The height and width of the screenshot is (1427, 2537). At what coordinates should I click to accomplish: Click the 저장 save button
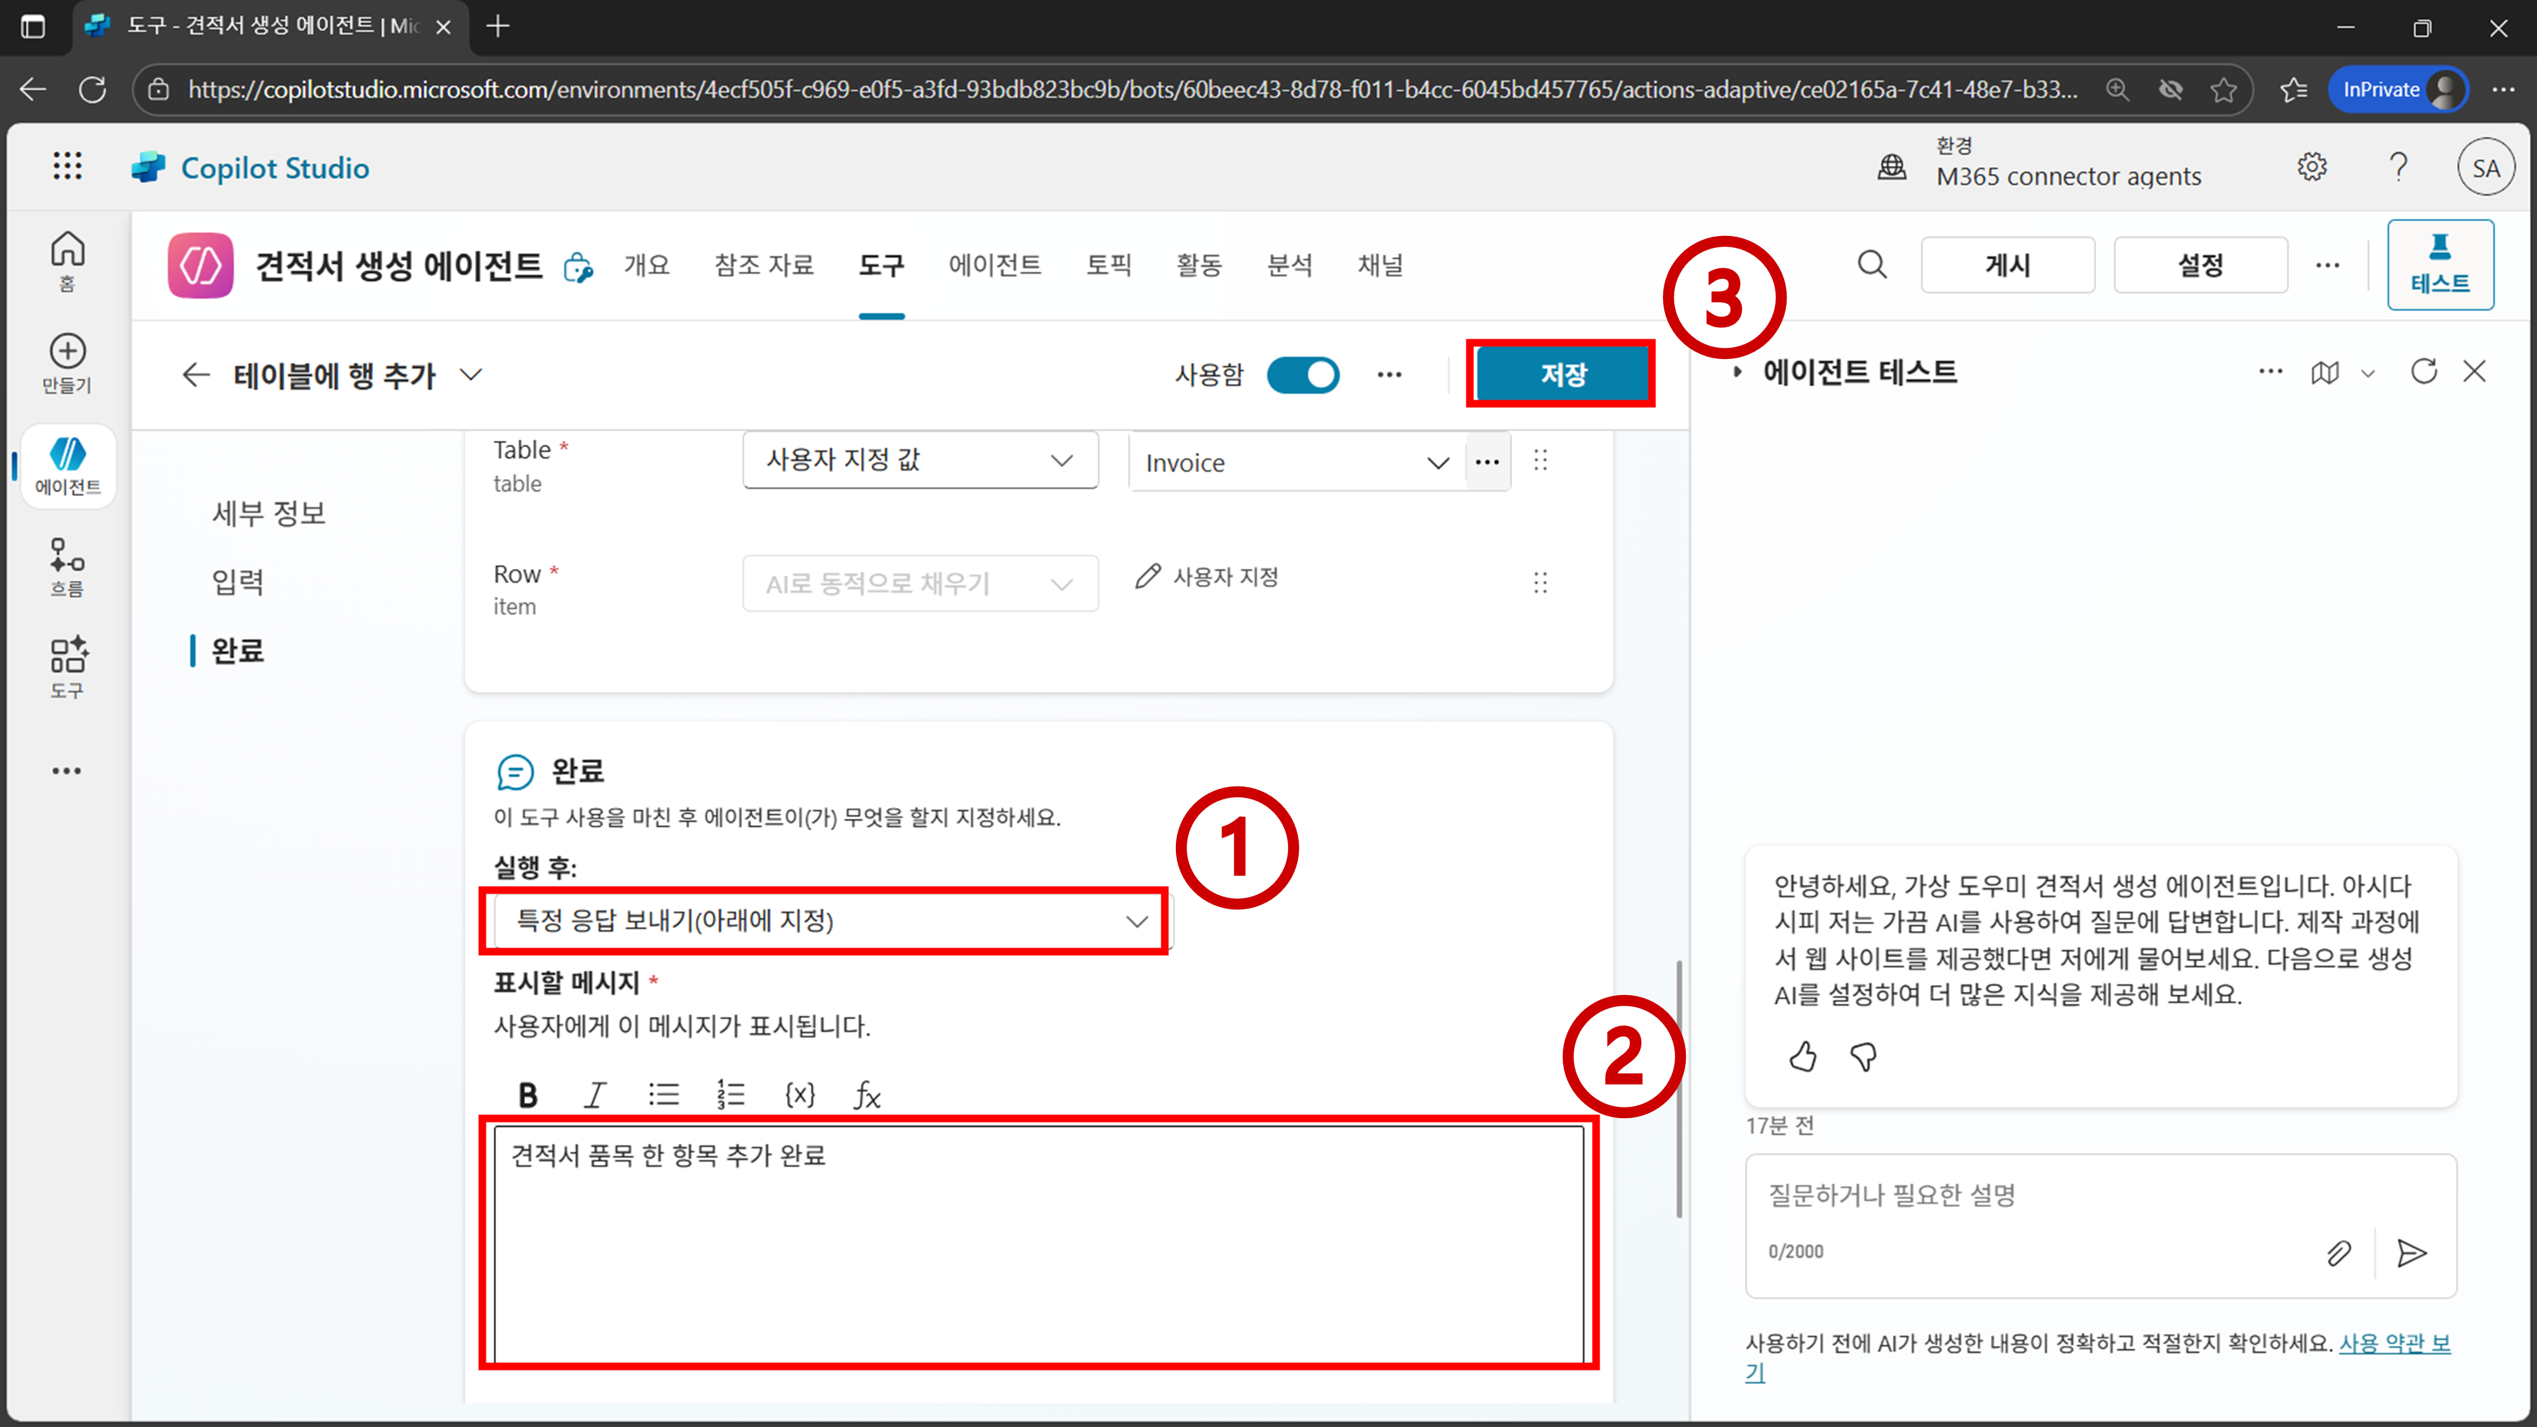pos(1562,374)
